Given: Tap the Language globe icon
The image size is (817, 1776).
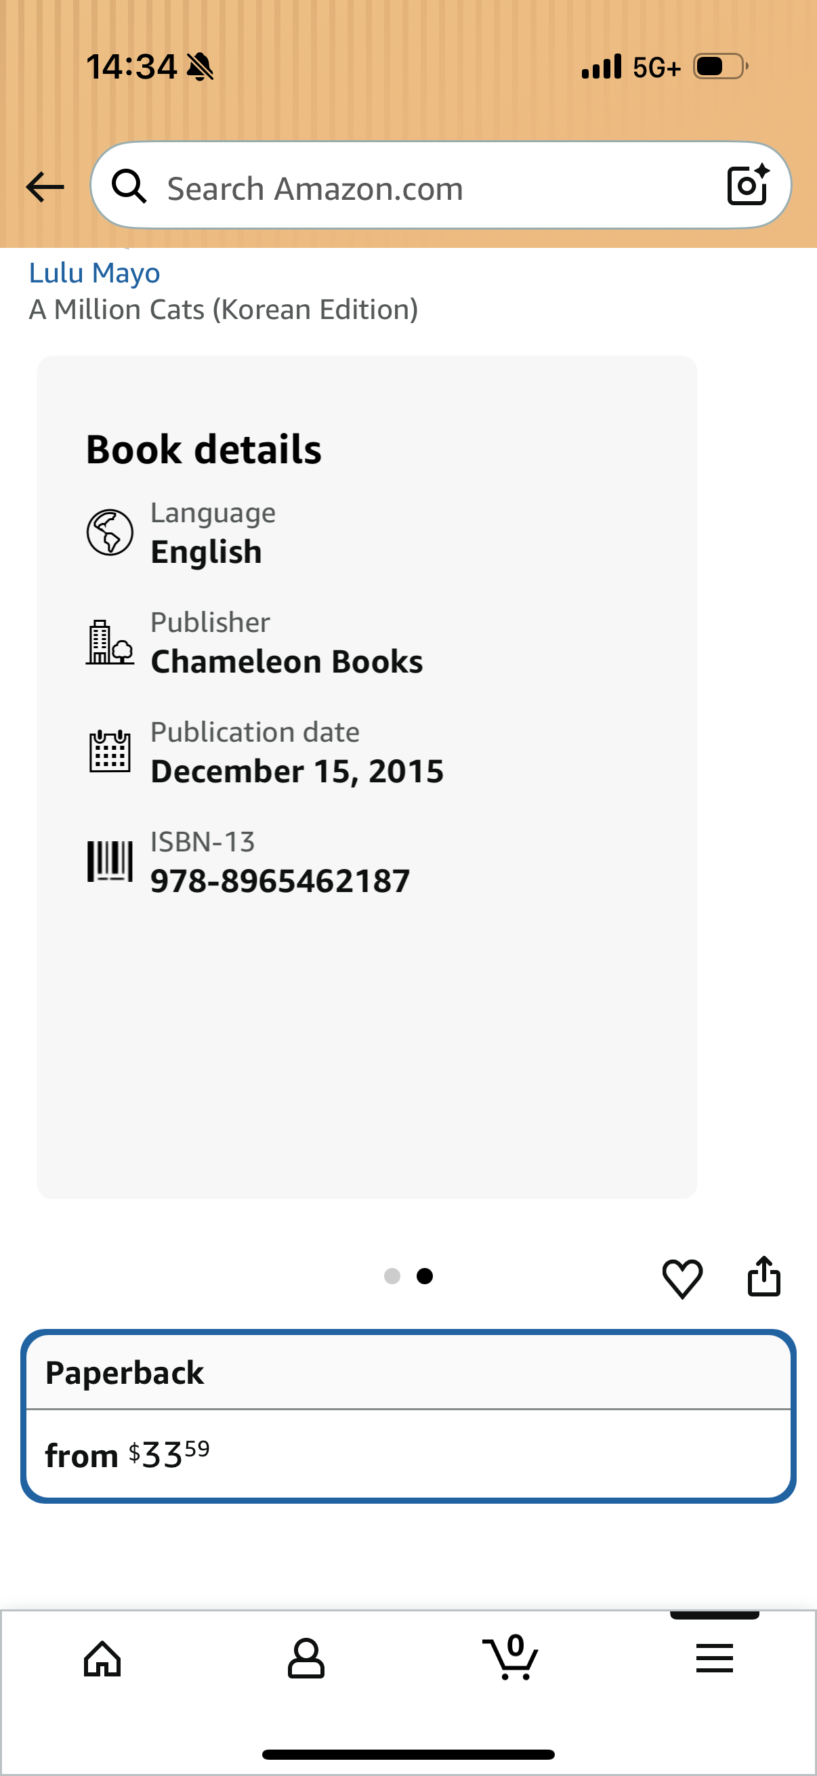Looking at the screenshot, I should pyautogui.click(x=110, y=532).
